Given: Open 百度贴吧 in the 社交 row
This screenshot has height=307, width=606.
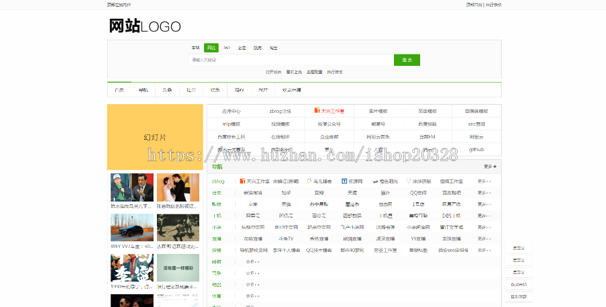Looking at the screenshot, I should [451, 193].
